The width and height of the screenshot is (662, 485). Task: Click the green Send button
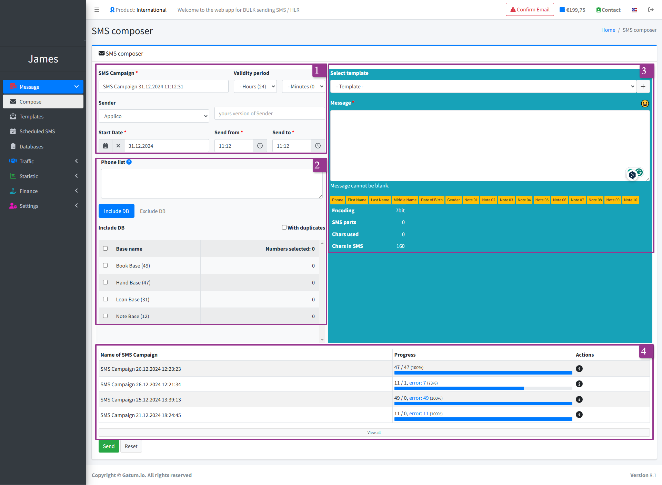click(109, 446)
